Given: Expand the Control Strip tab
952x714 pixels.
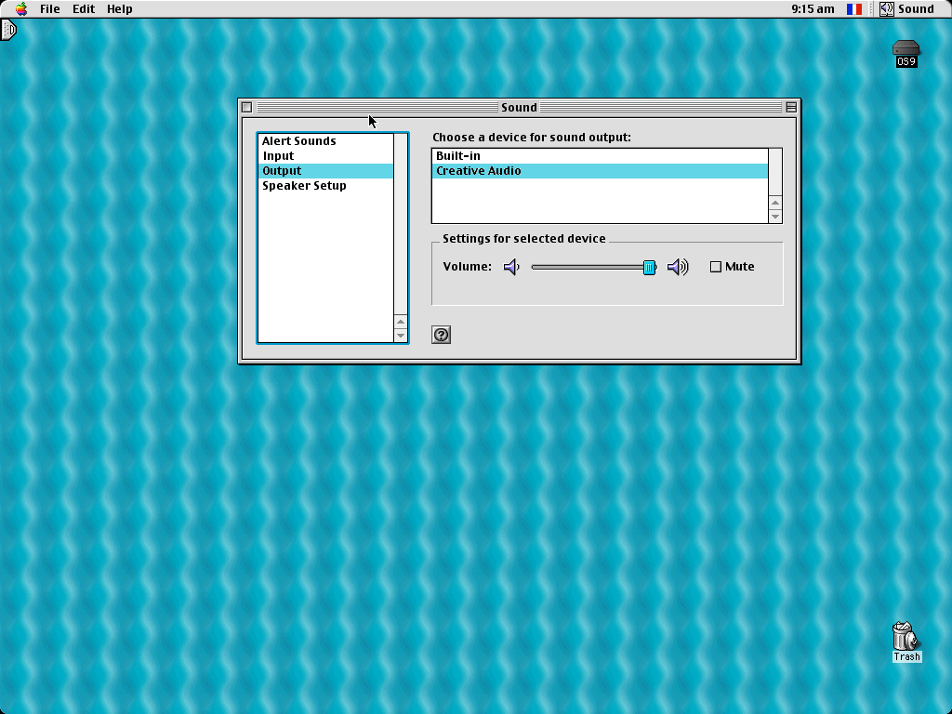Looking at the screenshot, I should [x=7, y=30].
